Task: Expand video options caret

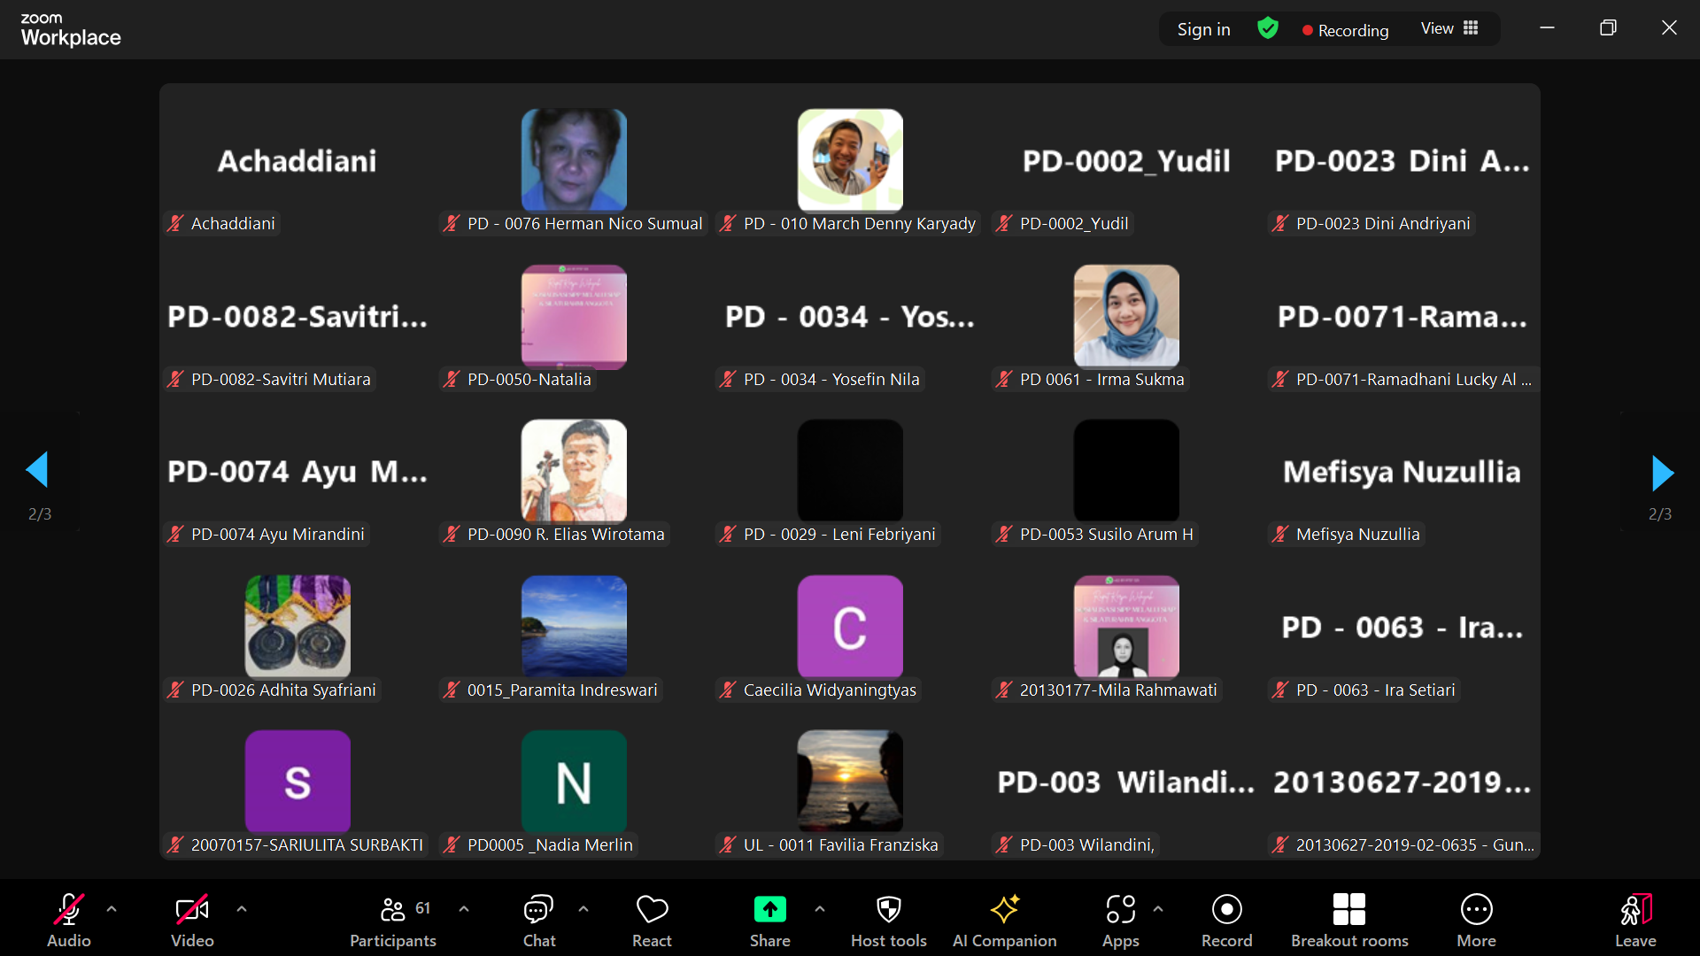Action: (x=242, y=909)
